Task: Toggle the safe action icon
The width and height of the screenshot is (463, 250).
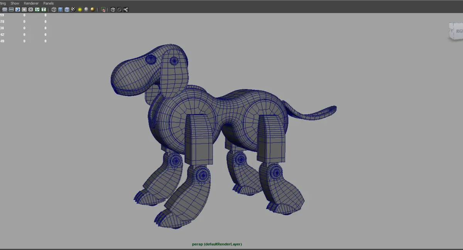Action: pyautogui.click(x=37, y=9)
